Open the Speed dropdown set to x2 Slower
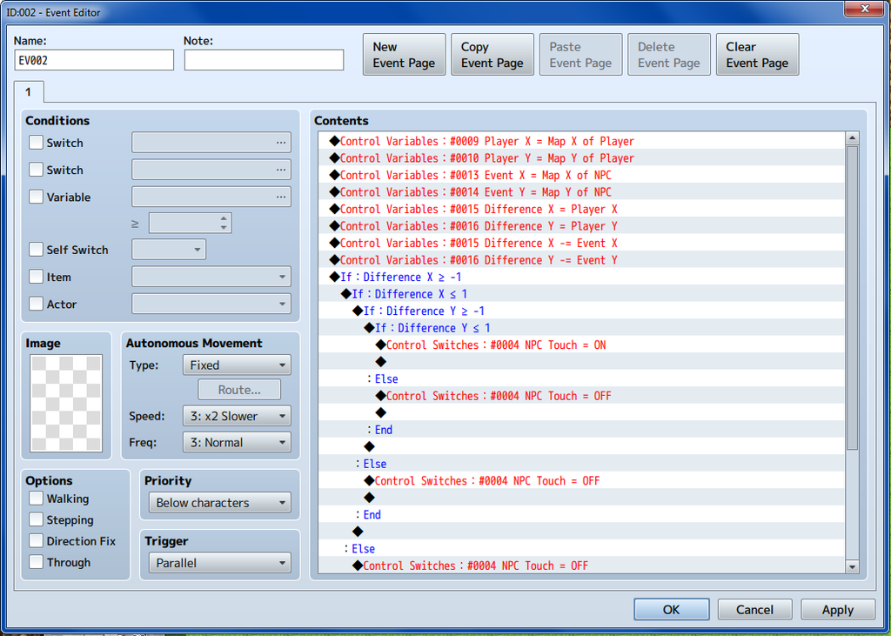The height and width of the screenshot is (636, 891). (237, 416)
